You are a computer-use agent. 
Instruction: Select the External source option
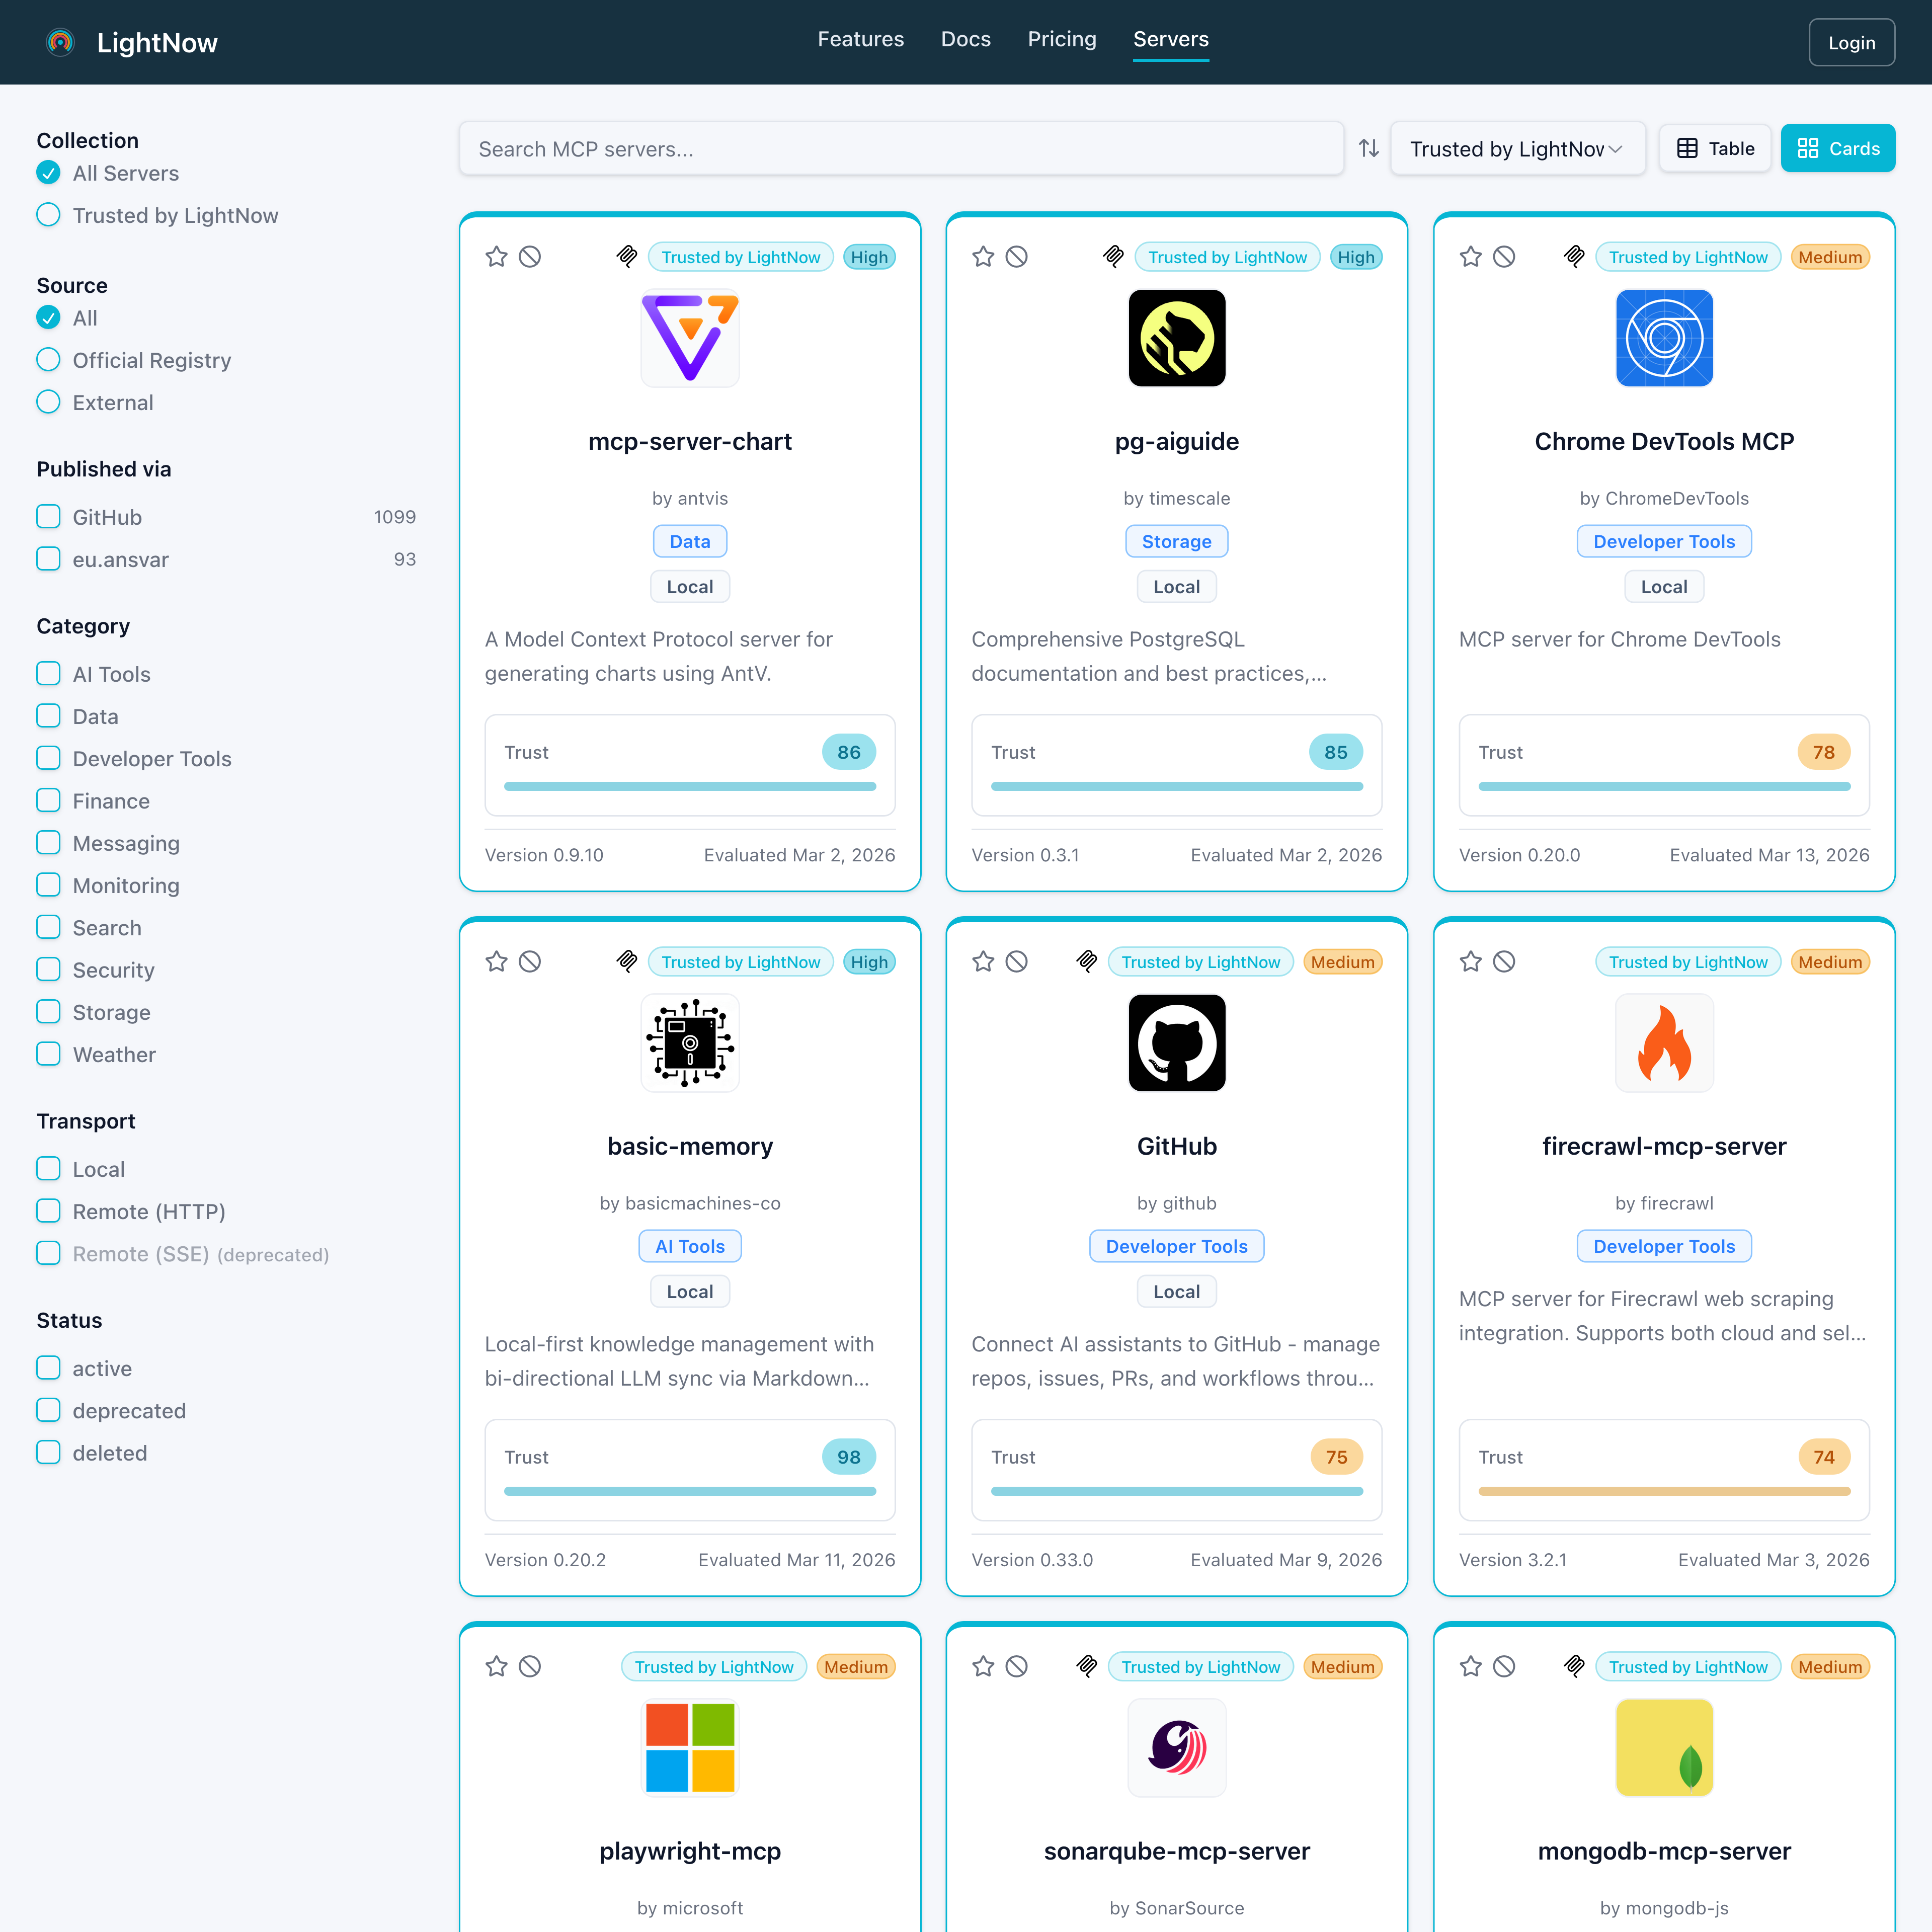pos(48,402)
